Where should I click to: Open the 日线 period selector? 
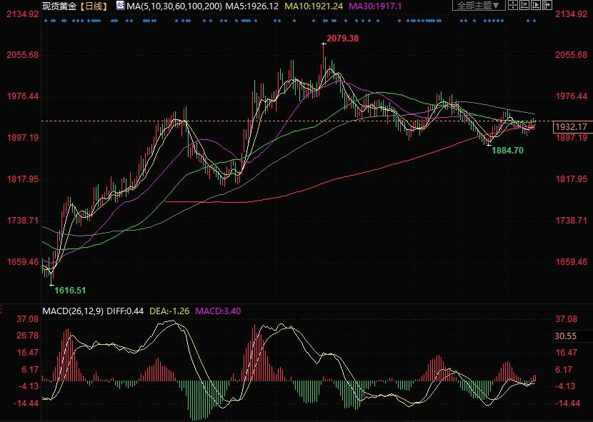pyautogui.click(x=93, y=6)
